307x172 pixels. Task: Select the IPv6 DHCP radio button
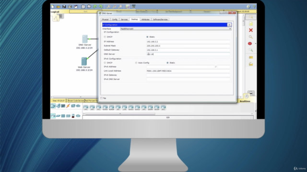pyautogui.click(x=105, y=63)
